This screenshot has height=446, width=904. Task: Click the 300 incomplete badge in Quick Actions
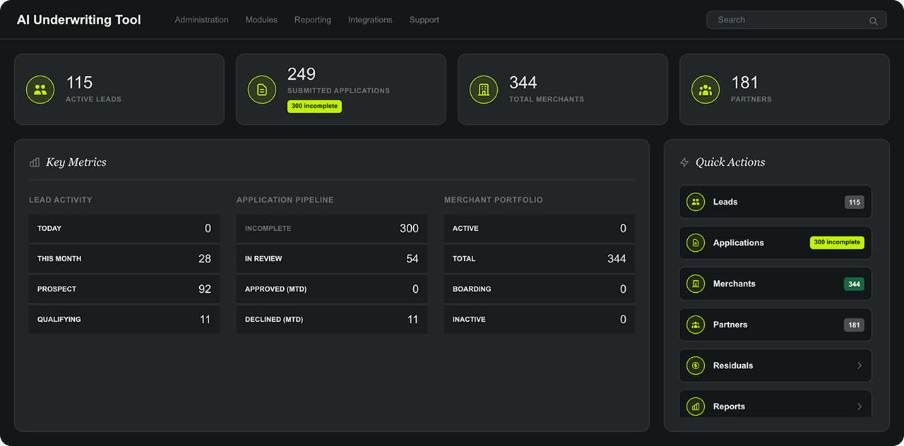click(x=837, y=243)
